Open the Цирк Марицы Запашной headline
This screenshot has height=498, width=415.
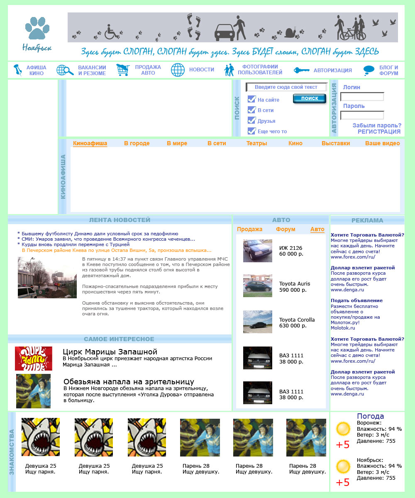(x=110, y=352)
